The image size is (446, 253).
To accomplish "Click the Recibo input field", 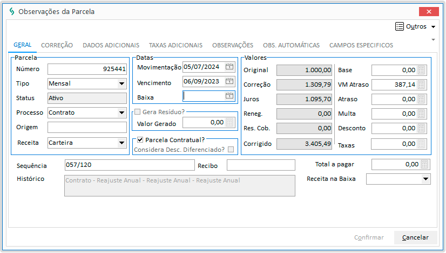I will [261, 165].
